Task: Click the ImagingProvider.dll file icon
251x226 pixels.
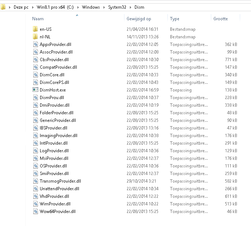Action: pos(35,135)
